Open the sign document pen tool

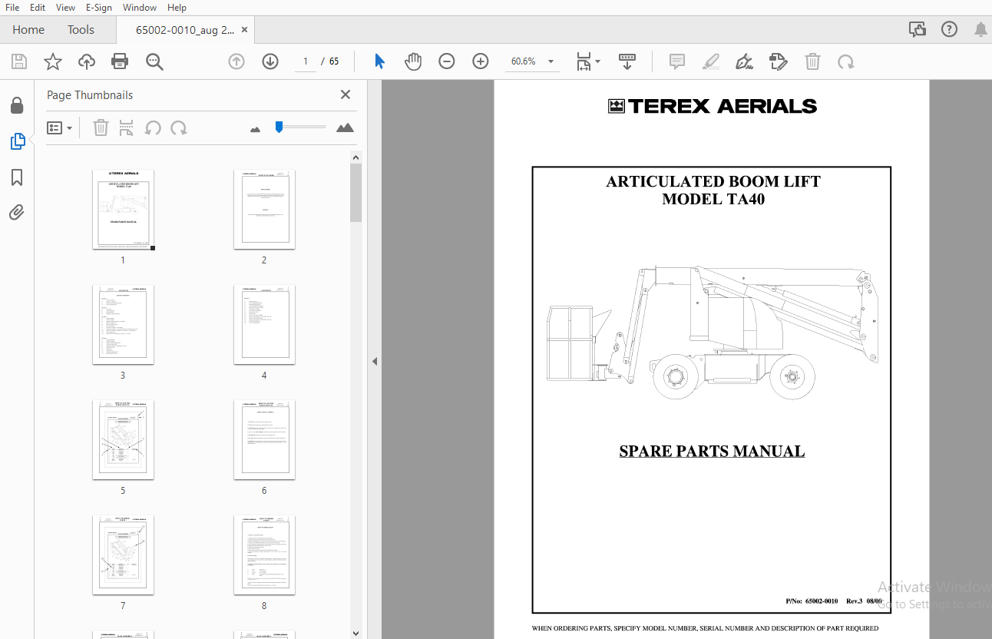pos(744,61)
